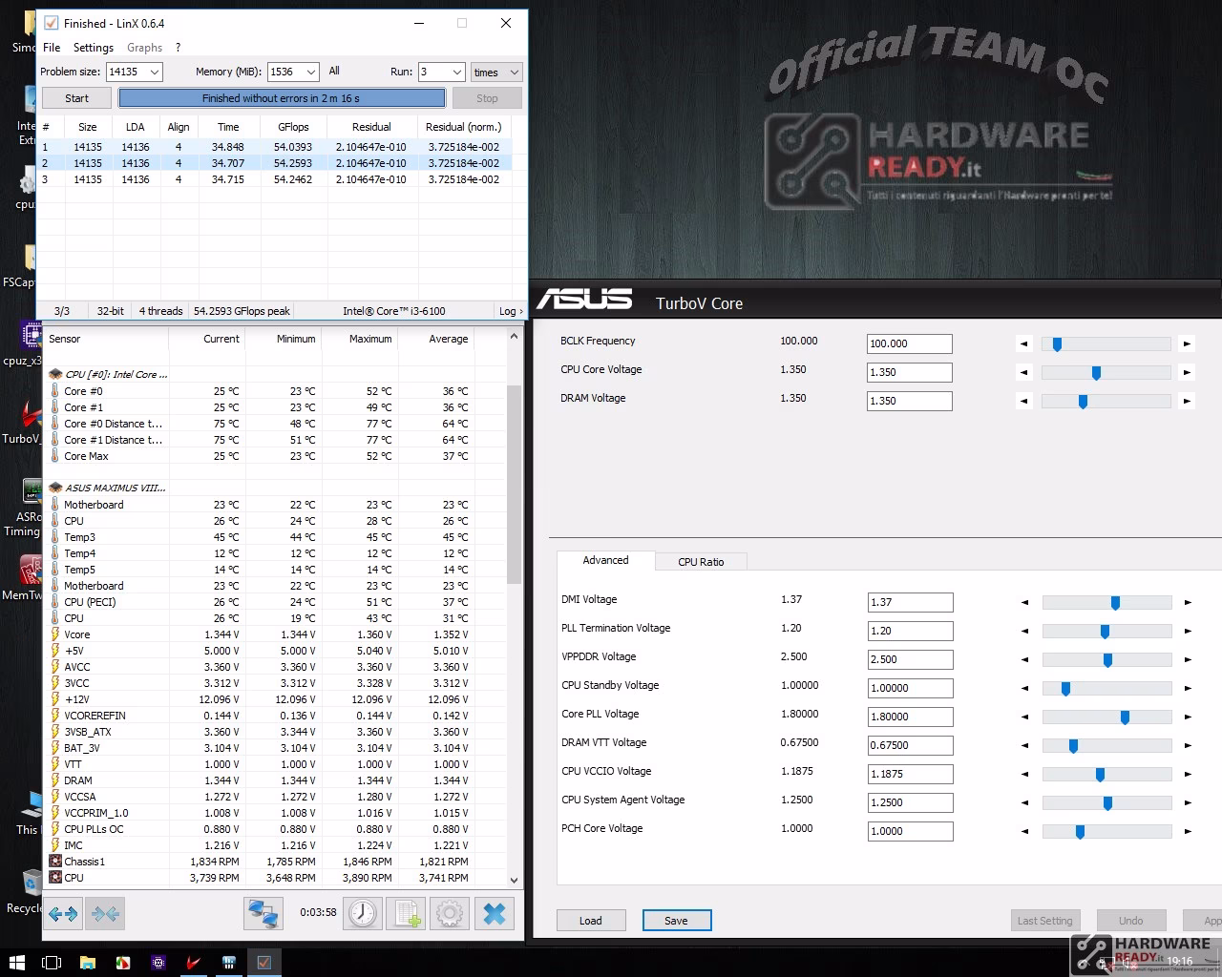1222x977 pixels.
Task: Switch to the CPU Ratio tab
Action: coord(701,562)
